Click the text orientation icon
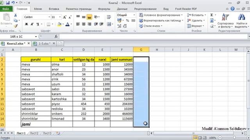The image size is (250, 140). tap(96, 17)
